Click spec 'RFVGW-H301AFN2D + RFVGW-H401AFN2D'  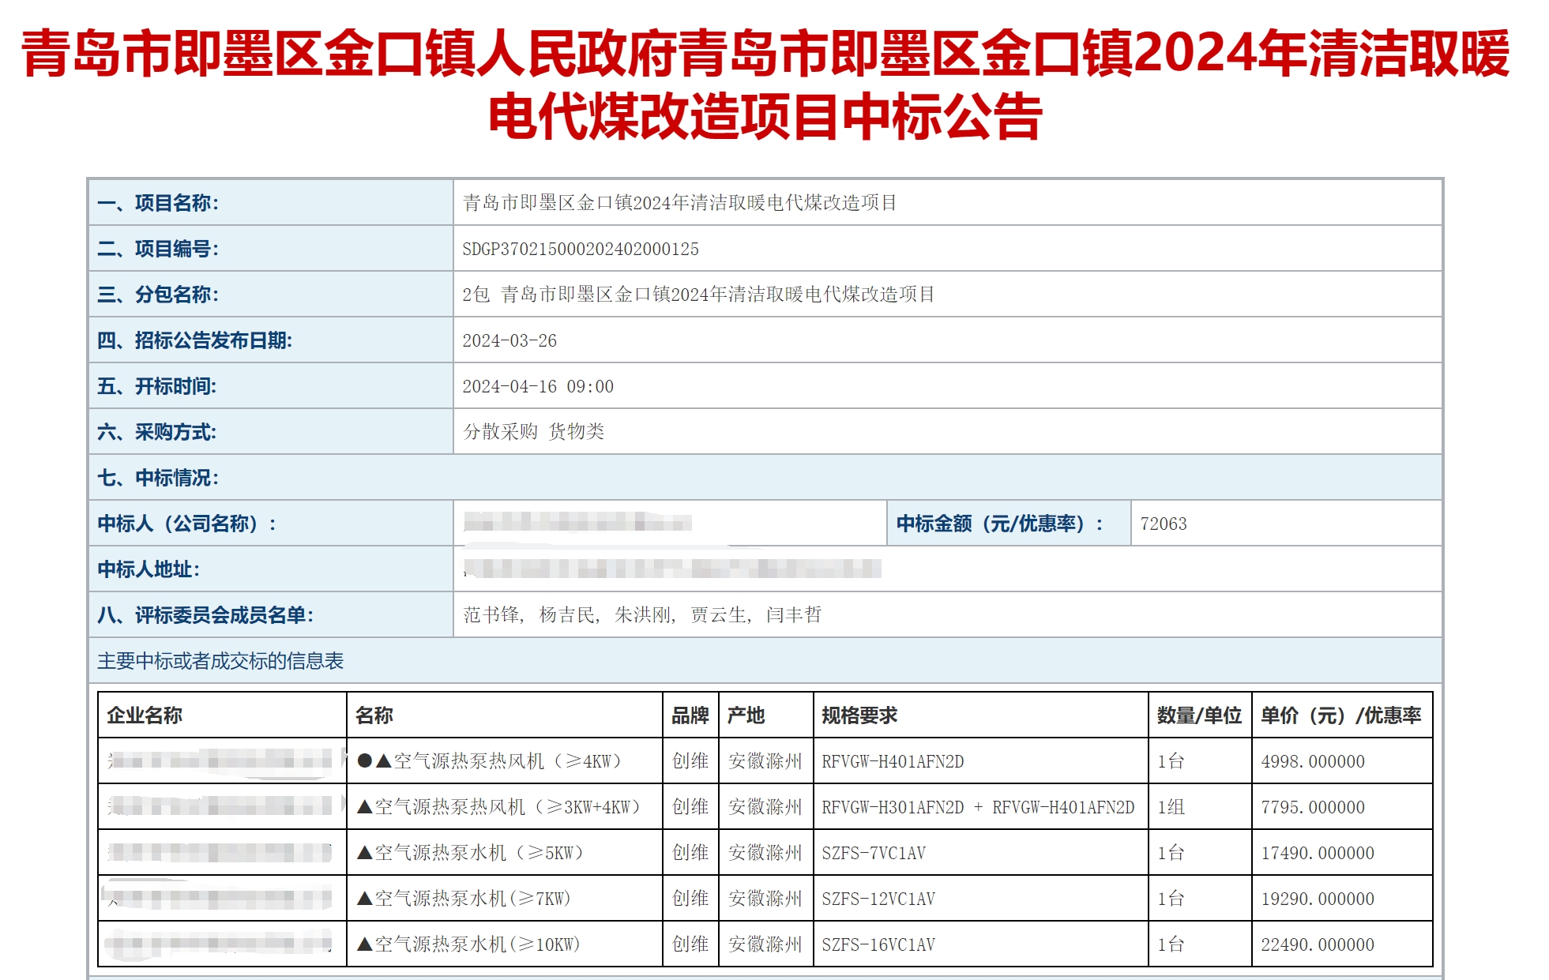978,807
